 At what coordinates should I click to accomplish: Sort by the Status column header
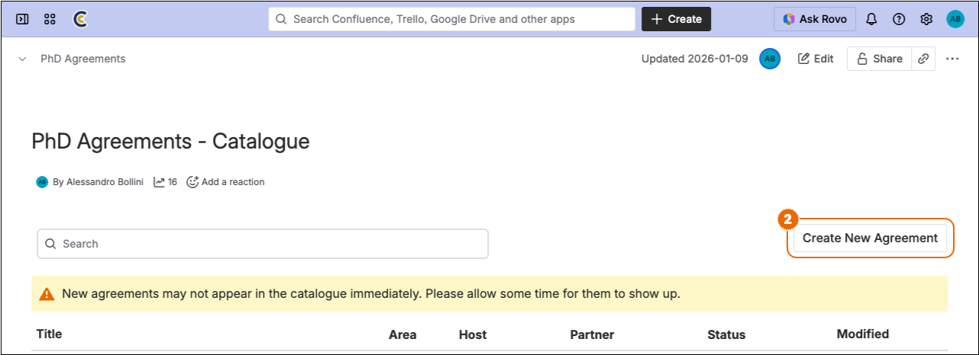click(x=726, y=334)
